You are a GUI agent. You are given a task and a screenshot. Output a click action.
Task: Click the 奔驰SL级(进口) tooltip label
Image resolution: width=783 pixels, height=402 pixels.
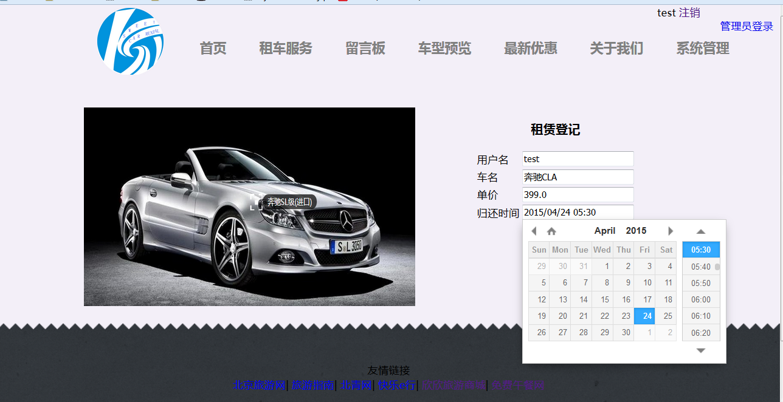289,202
